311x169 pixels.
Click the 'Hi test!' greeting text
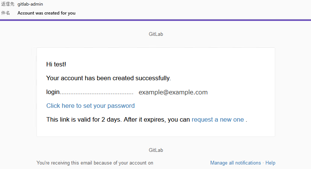click(x=56, y=64)
